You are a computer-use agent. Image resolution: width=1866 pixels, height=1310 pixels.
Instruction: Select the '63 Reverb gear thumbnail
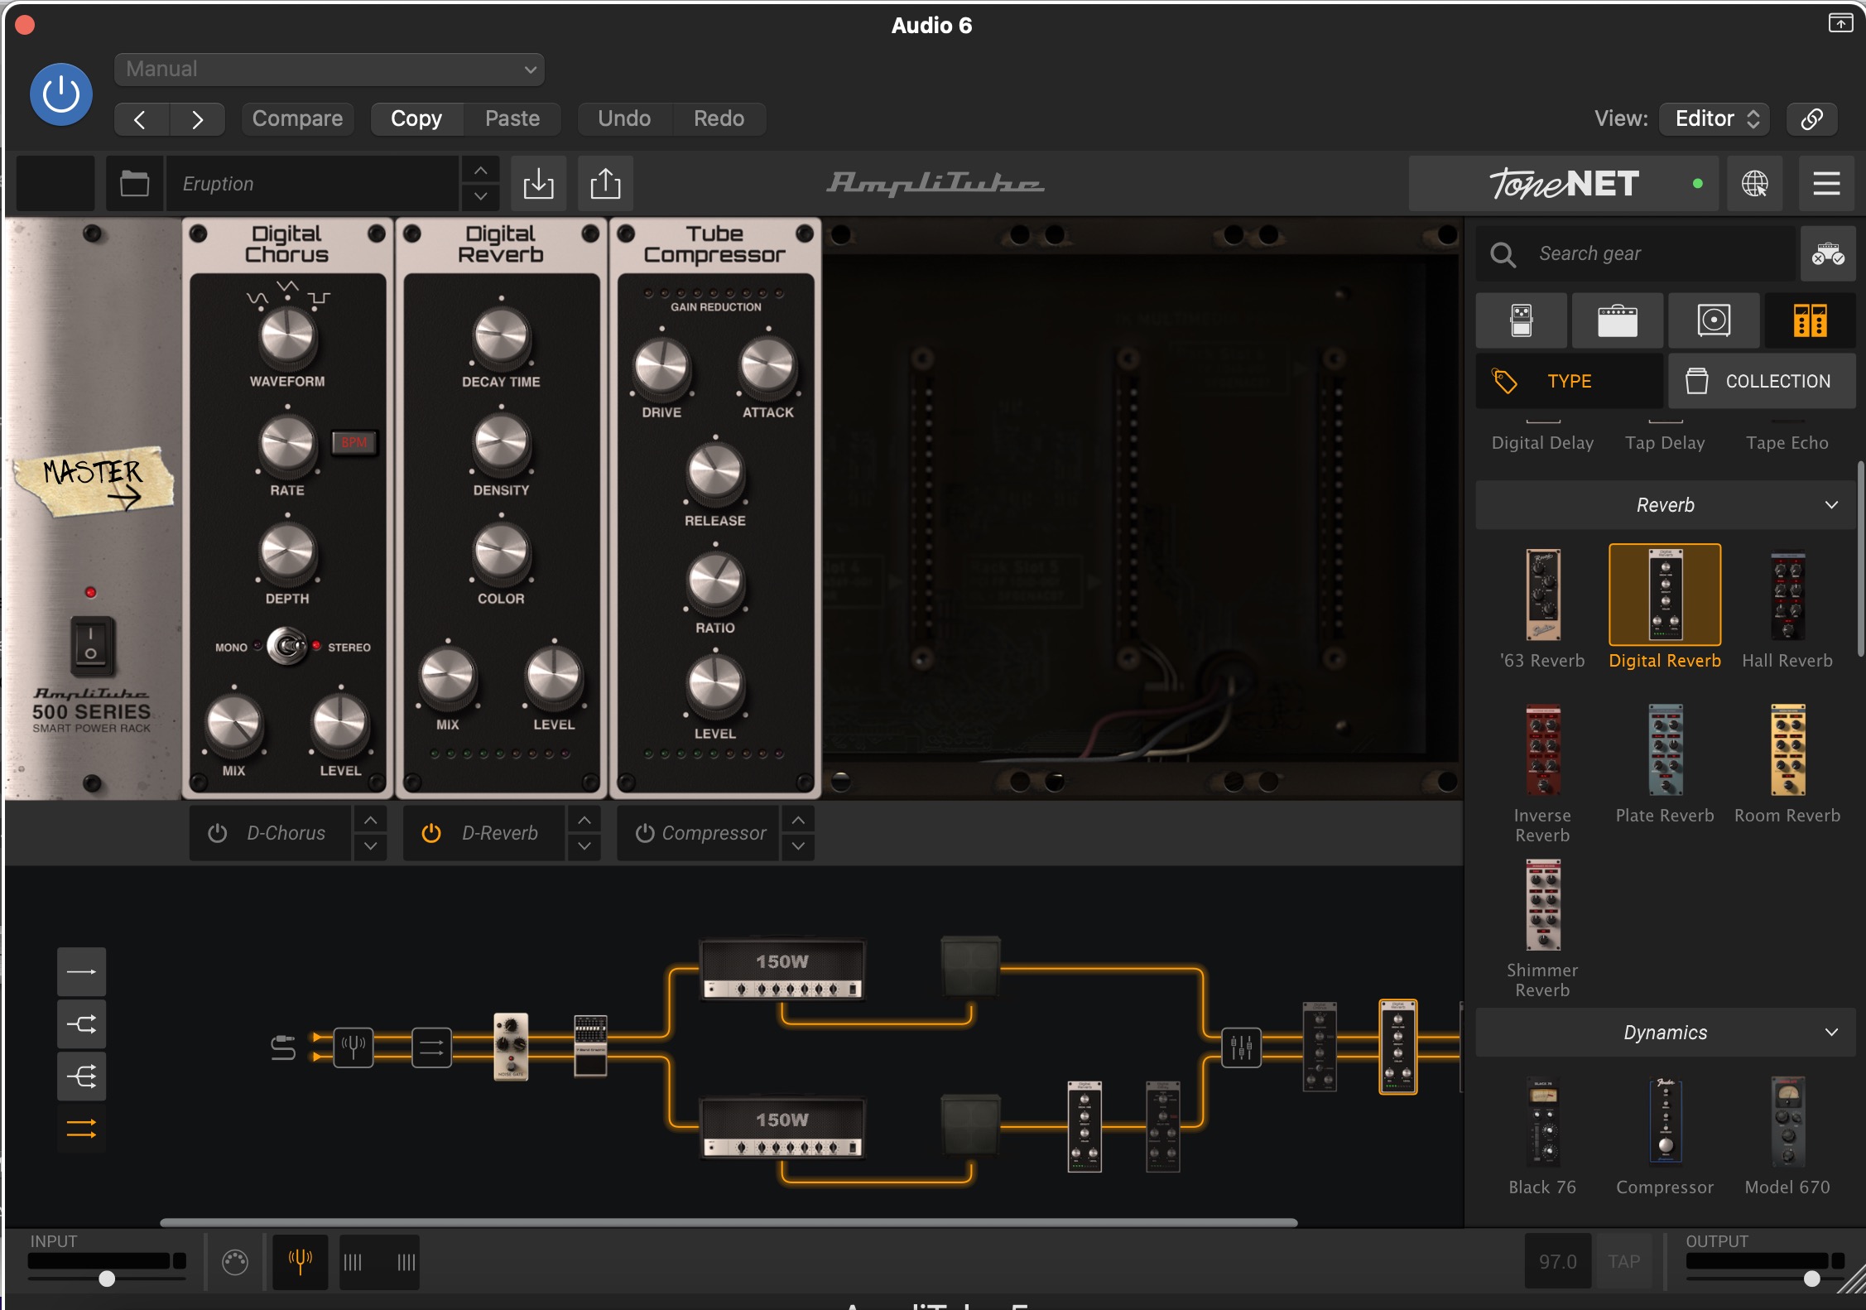[x=1542, y=595]
